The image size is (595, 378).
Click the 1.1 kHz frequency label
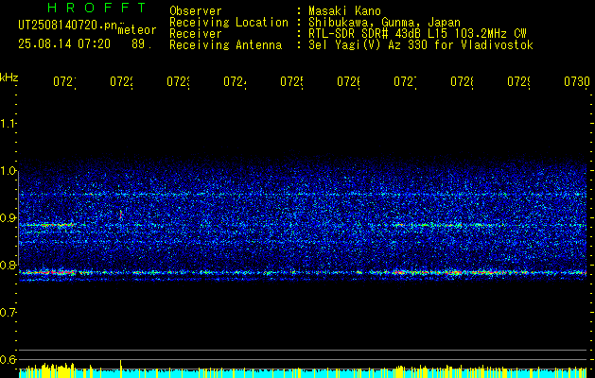click(x=9, y=123)
